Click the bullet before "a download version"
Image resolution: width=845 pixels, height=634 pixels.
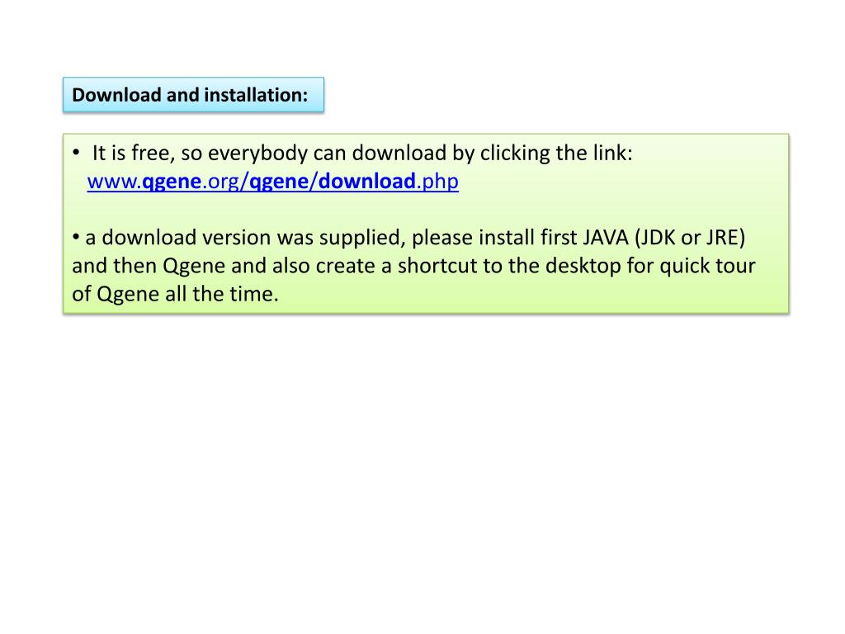click(x=76, y=237)
